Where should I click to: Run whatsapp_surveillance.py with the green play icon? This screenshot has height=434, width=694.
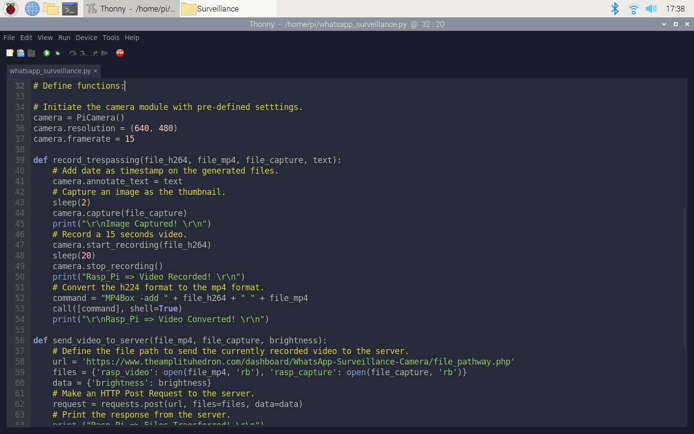46,53
